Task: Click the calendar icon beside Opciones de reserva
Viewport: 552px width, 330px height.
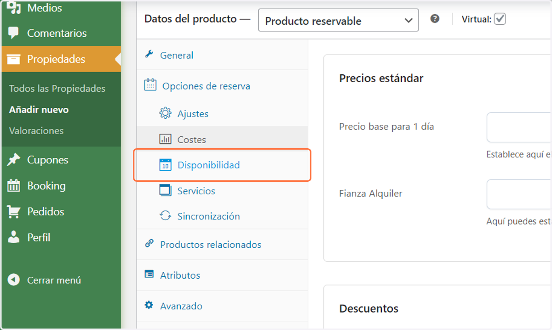Action: click(x=150, y=85)
